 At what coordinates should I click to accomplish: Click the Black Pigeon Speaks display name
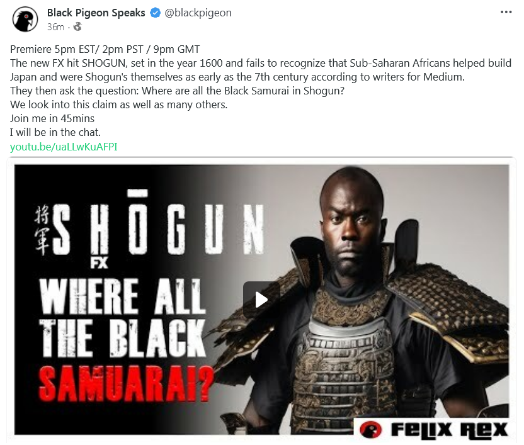click(96, 13)
